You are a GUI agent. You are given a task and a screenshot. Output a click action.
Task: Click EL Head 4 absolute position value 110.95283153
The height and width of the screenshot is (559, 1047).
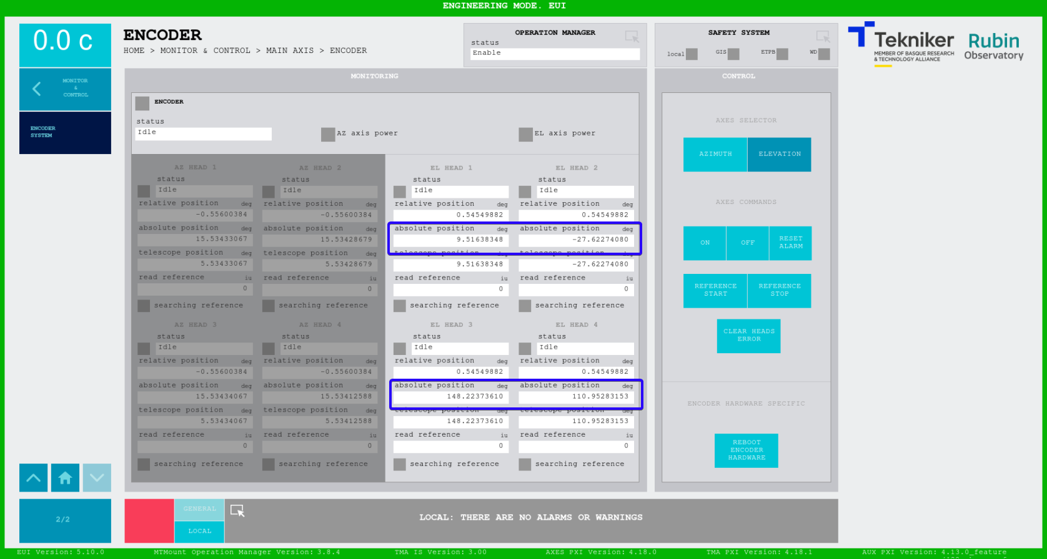click(576, 397)
